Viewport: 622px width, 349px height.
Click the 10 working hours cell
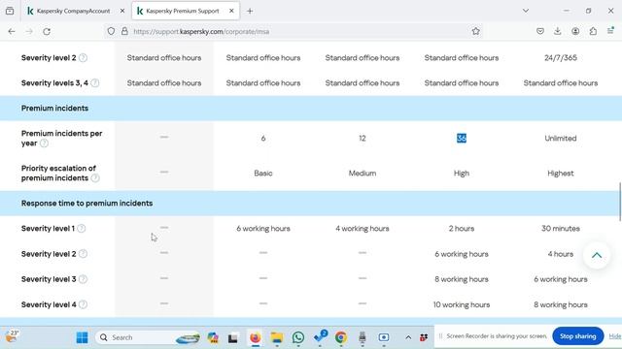(x=462, y=304)
